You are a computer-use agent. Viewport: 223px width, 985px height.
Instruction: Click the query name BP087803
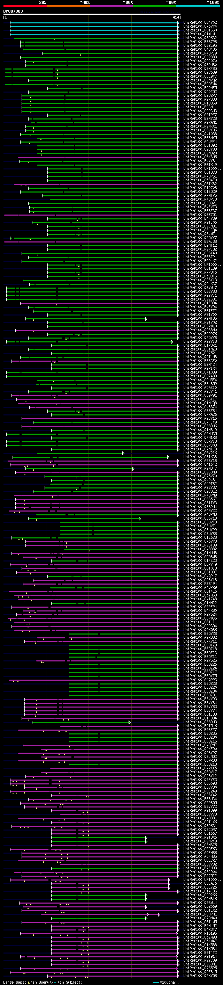(x=13, y=11)
